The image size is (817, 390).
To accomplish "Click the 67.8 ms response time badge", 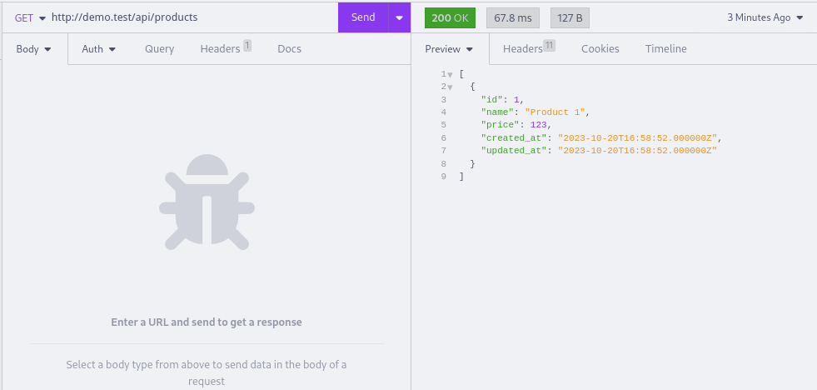I will tap(513, 17).
